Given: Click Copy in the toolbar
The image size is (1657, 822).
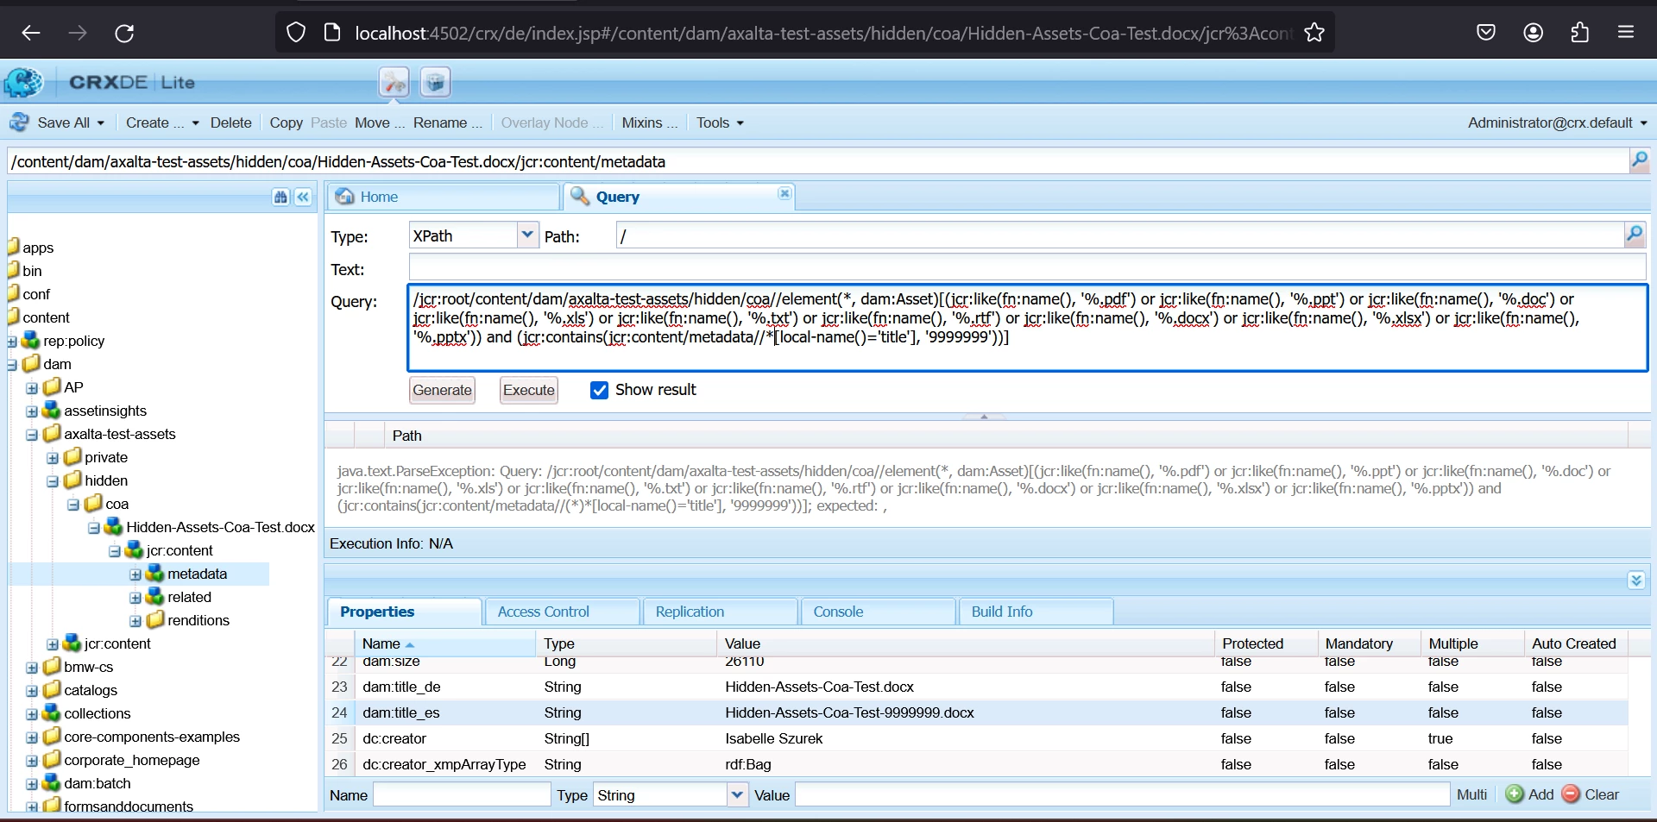Looking at the screenshot, I should 286,123.
